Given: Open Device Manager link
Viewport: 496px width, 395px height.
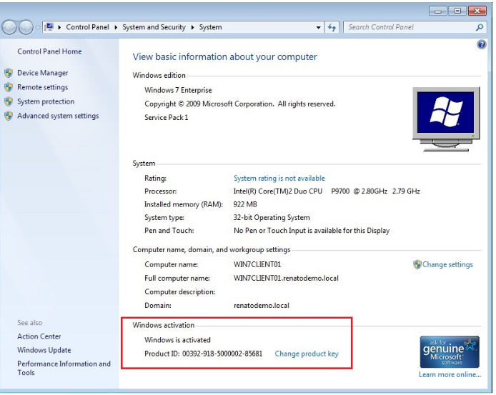Looking at the screenshot, I should point(43,73).
